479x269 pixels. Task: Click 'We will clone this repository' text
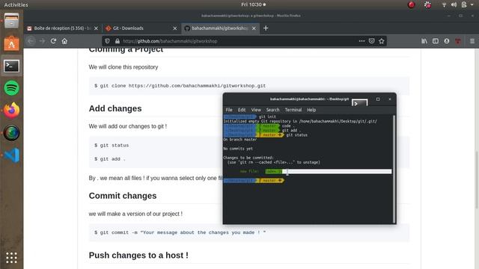[123, 67]
